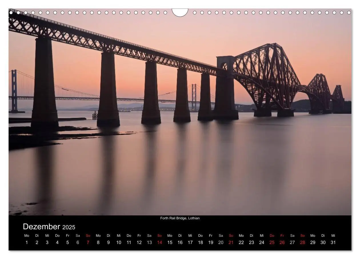The width and height of the screenshot is (360, 259).
Task: Select date 18 in the calendar
Action: tap(201, 242)
